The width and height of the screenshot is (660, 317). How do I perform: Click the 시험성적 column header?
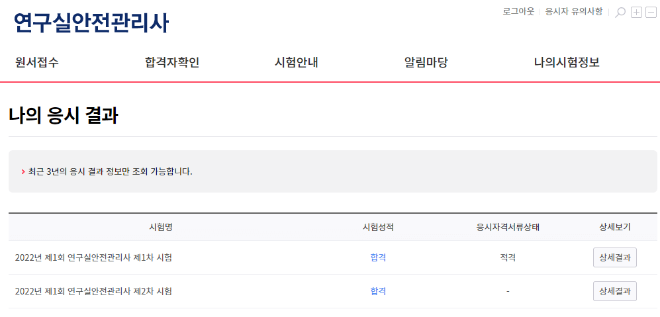(x=378, y=228)
